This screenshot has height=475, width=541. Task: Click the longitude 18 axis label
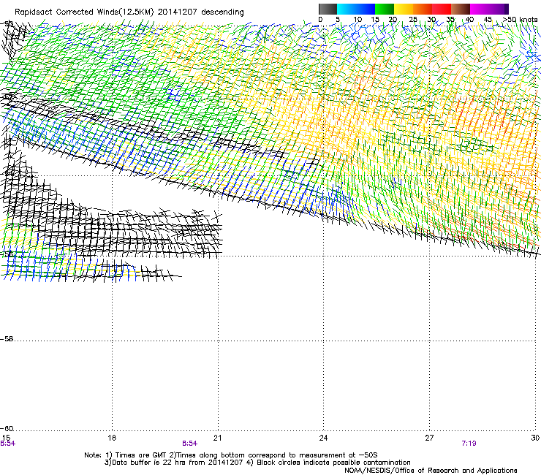tap(112, 438)
